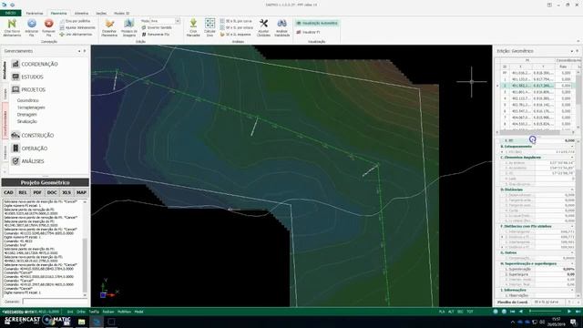Viewport: 583px width, 328px height.
Task: Switch to the Altimetria ribbon tab
Action: coord(81,13)
